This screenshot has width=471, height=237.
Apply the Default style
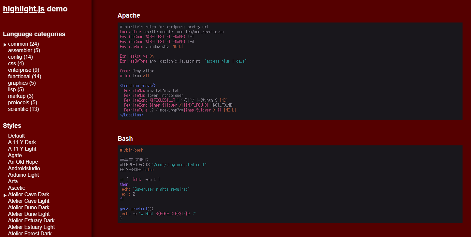[16, 136]
